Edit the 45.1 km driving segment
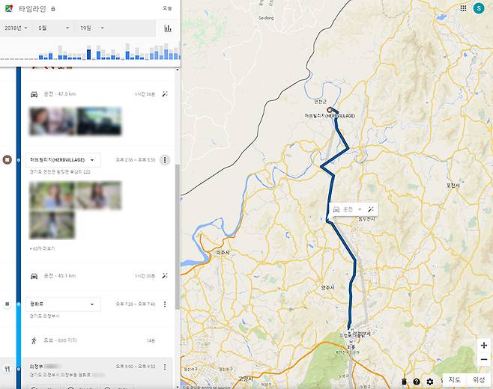493x389 pixels. tap(165, 275)
